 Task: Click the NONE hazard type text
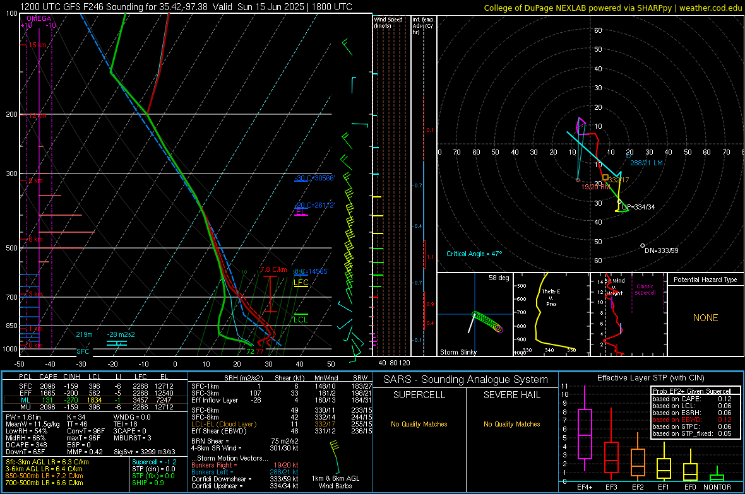pos(705,318)
